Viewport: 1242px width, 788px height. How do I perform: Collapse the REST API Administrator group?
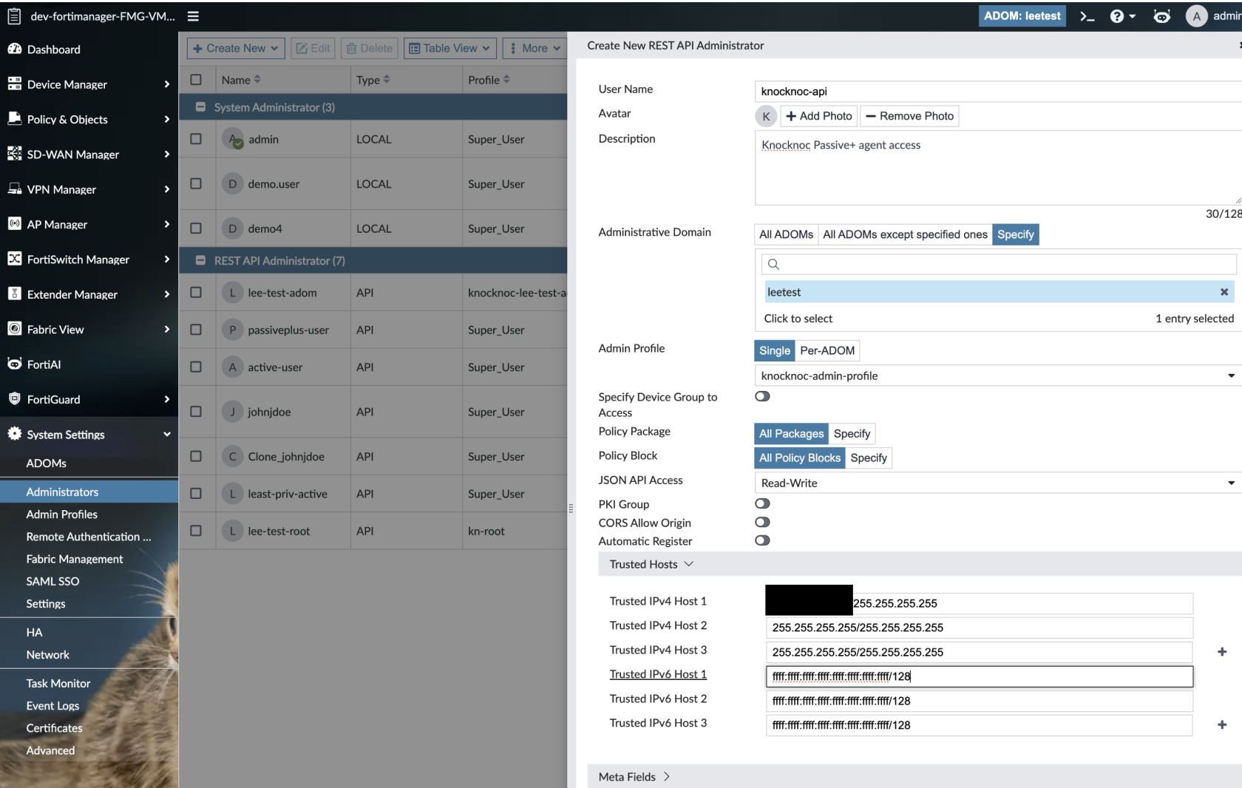pyautogui.click(x=200, y=260)
